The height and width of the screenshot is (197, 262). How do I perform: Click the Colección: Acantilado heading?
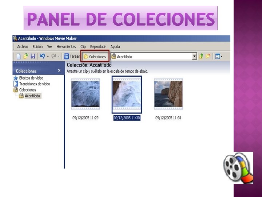point(89,65)
